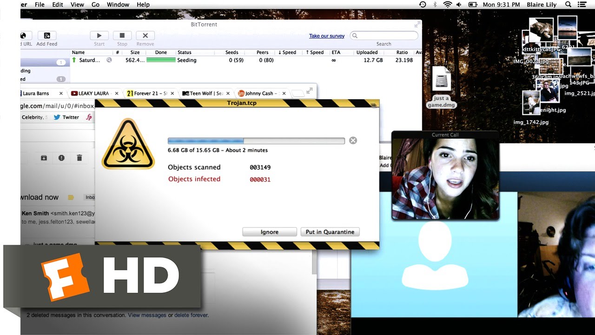Open the Edit menu
The width and height of the screenshot is (595, 335).
coord(58,4)
